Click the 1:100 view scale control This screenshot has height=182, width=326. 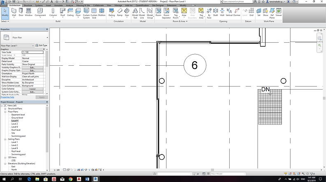(57, 170)
